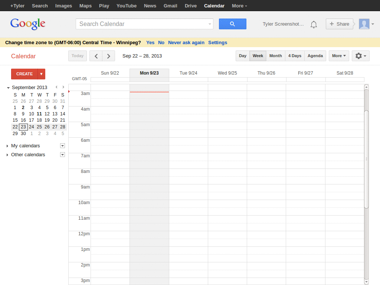Image resolution: width=380 pixels, height=285 pixels.
Task: Open the Fri 9/27 day header
Action: pos(305,73)
